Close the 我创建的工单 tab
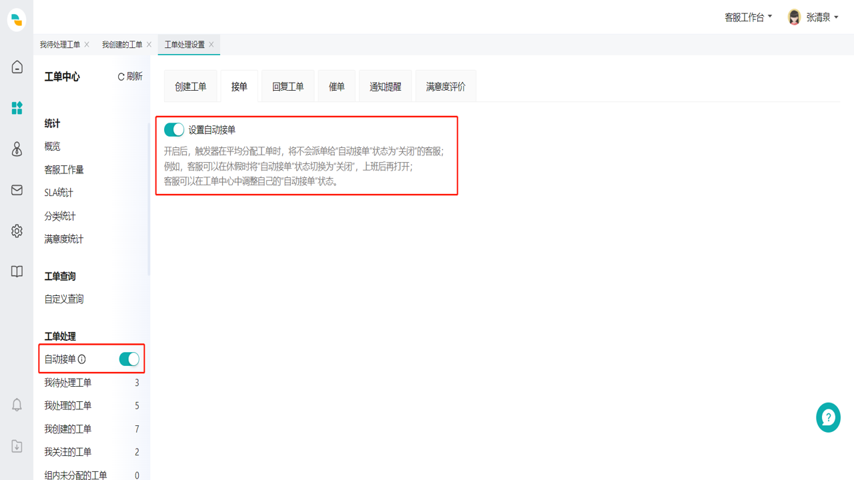 pyautogui.click(x=149, y=45)
